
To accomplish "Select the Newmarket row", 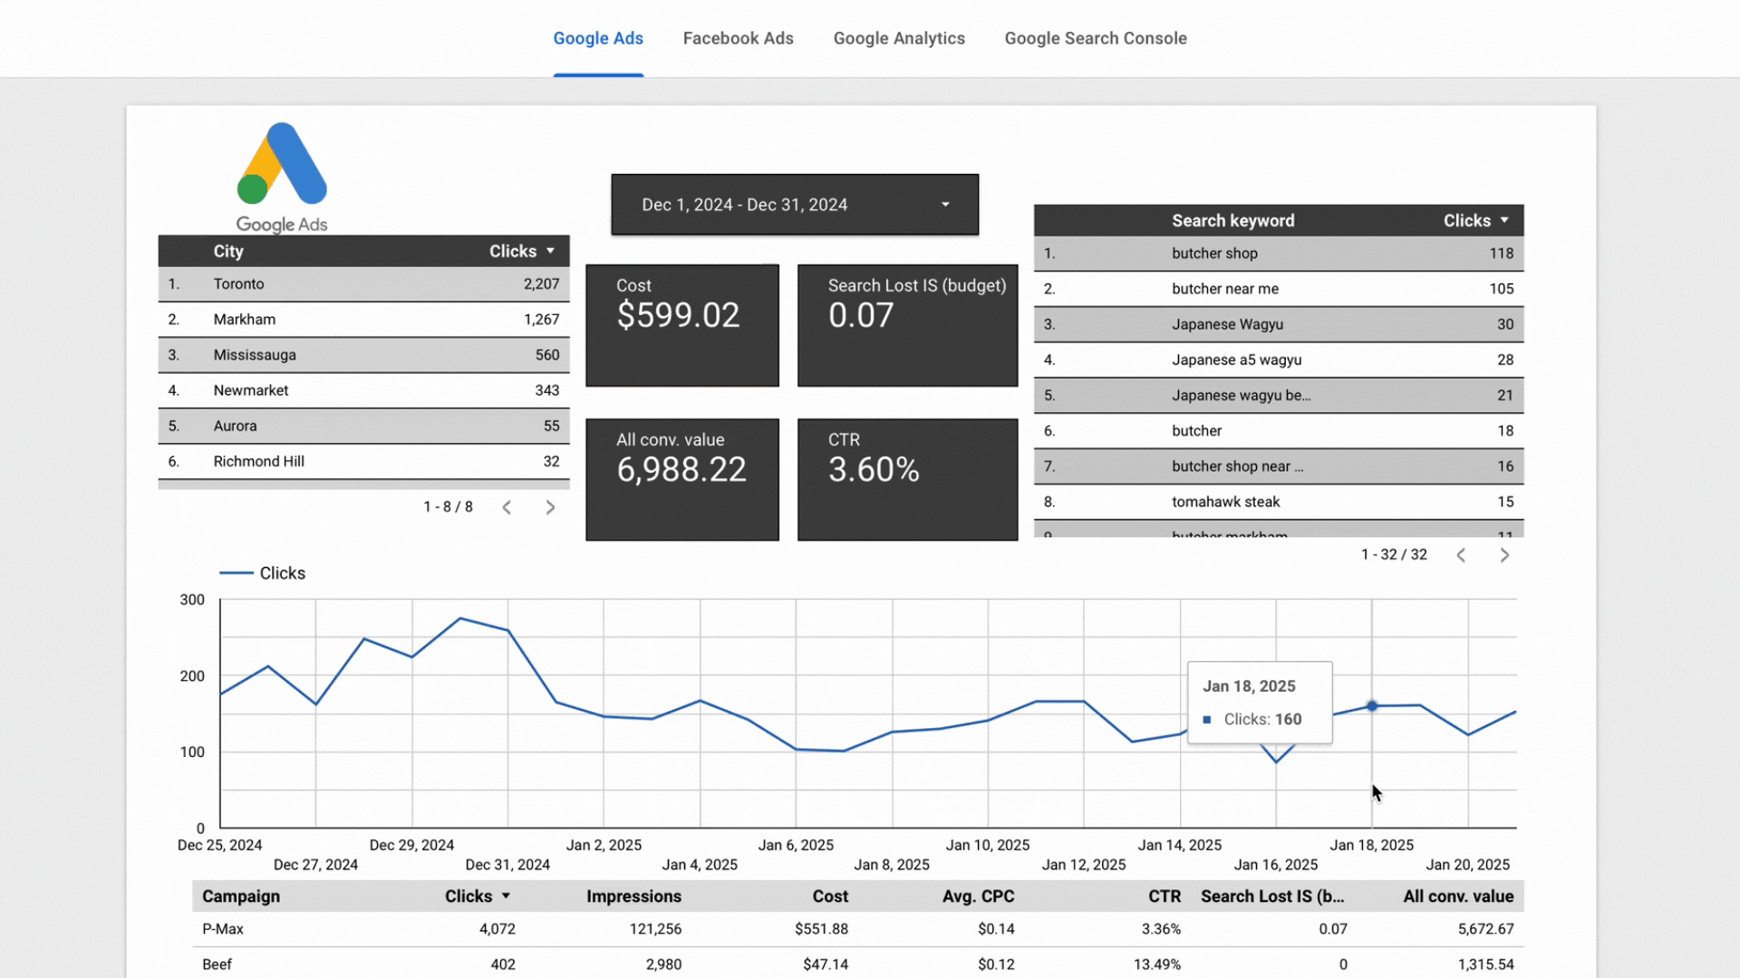I will 363,390.
